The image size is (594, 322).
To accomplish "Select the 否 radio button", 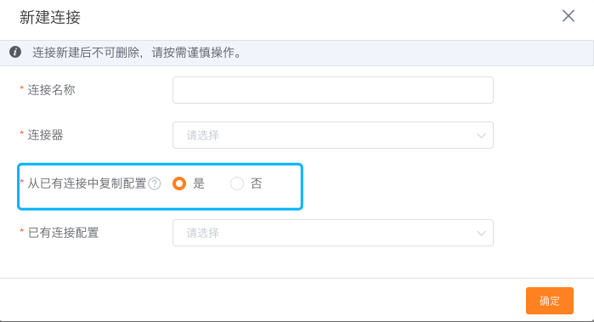I will pos(237,184).
